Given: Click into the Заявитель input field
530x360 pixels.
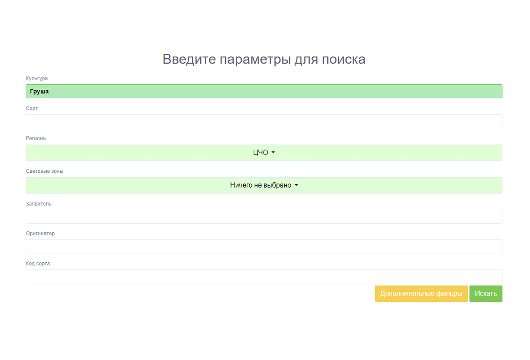Looking at the screenshot, I should click(264, 217).
